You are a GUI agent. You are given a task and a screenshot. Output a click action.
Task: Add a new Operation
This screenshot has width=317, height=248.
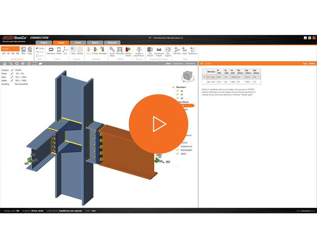[193, 51]
